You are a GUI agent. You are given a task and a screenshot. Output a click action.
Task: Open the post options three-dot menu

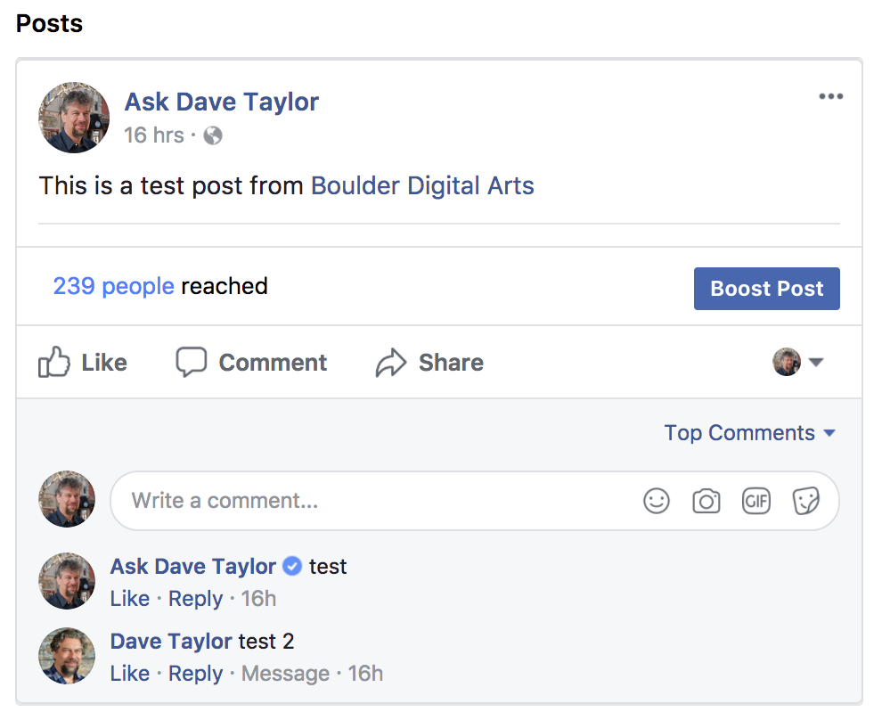coord(831,96)
